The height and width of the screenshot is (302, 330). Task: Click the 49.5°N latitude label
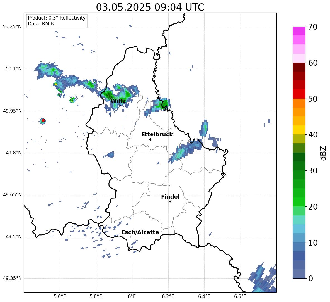click(x=14, y=237)
